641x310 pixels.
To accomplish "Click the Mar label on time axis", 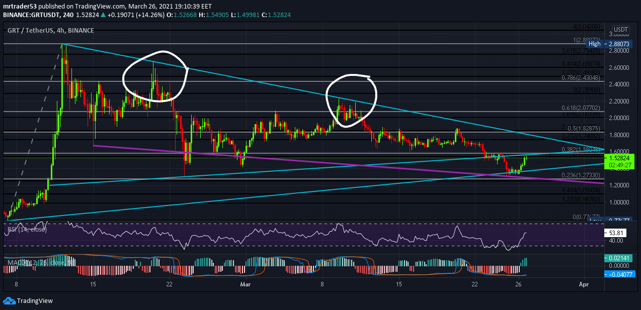I will (x=246, y=285).
